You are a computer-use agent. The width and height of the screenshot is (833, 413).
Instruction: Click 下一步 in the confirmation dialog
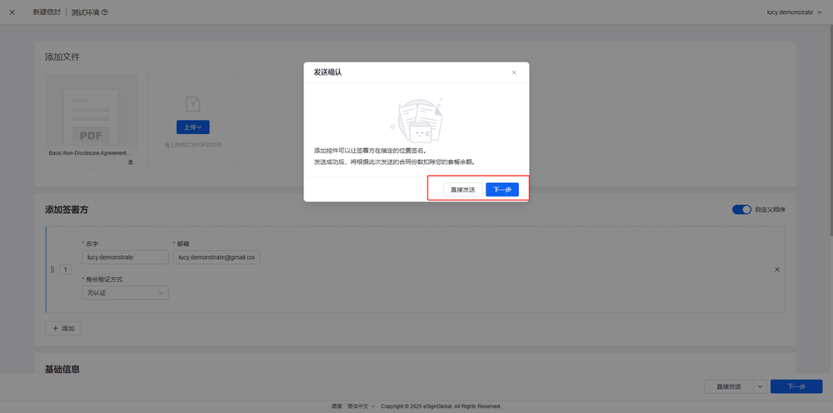pos(502,190)
